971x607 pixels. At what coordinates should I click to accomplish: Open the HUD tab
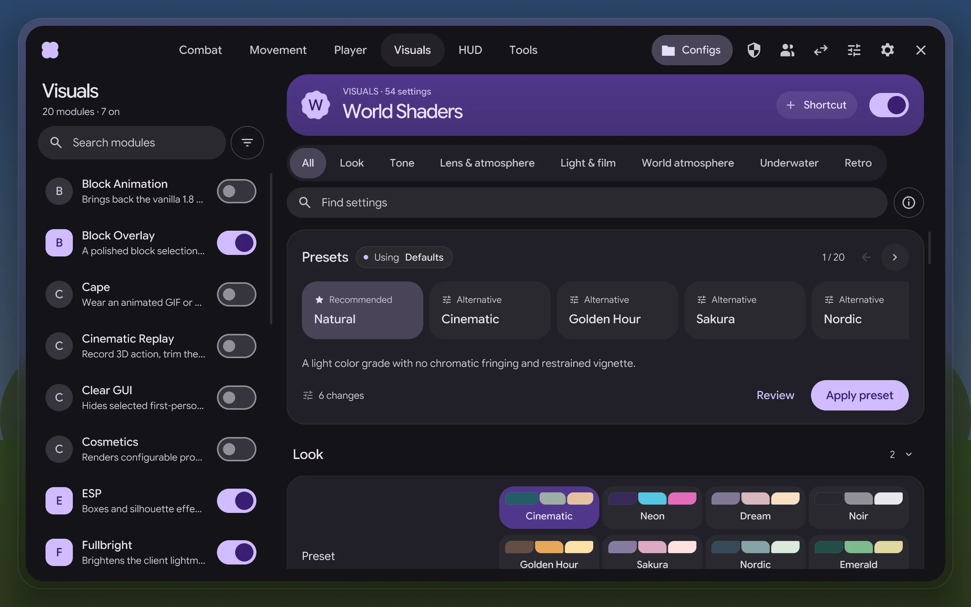[x=470, y=50]
